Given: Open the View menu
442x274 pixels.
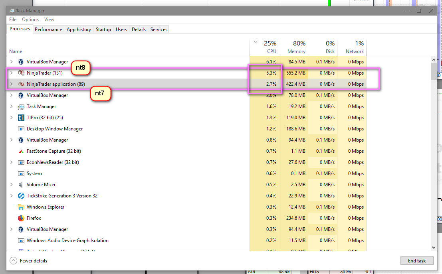Looking at the screenshot, I should pos(49,20).
